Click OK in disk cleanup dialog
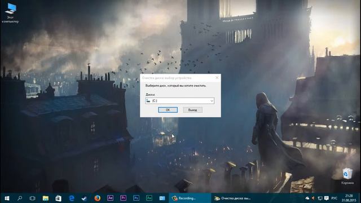361x203 pixels. [168, 110]
